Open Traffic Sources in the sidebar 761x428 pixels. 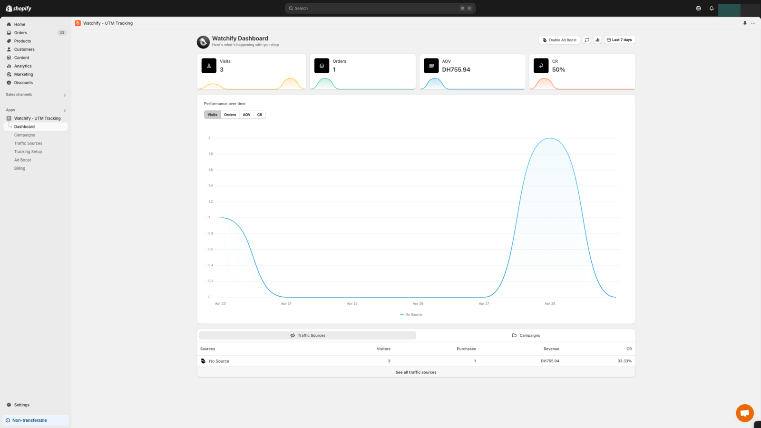28,144
